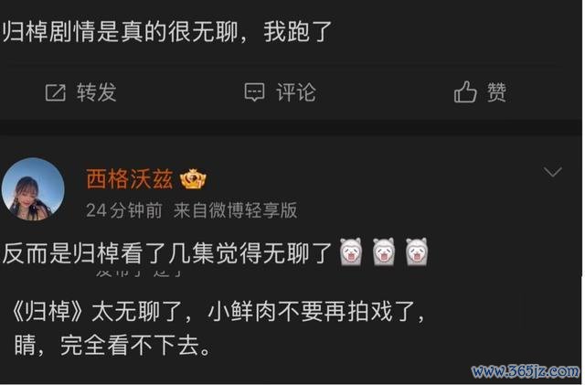Click the comment bubble icon
The width and height of the screenshot is (585, 385).
254,92
